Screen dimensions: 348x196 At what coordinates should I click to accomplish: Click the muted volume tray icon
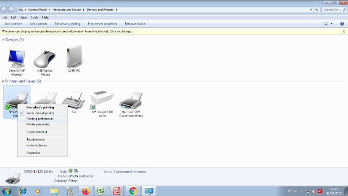(x=314, y=191)
